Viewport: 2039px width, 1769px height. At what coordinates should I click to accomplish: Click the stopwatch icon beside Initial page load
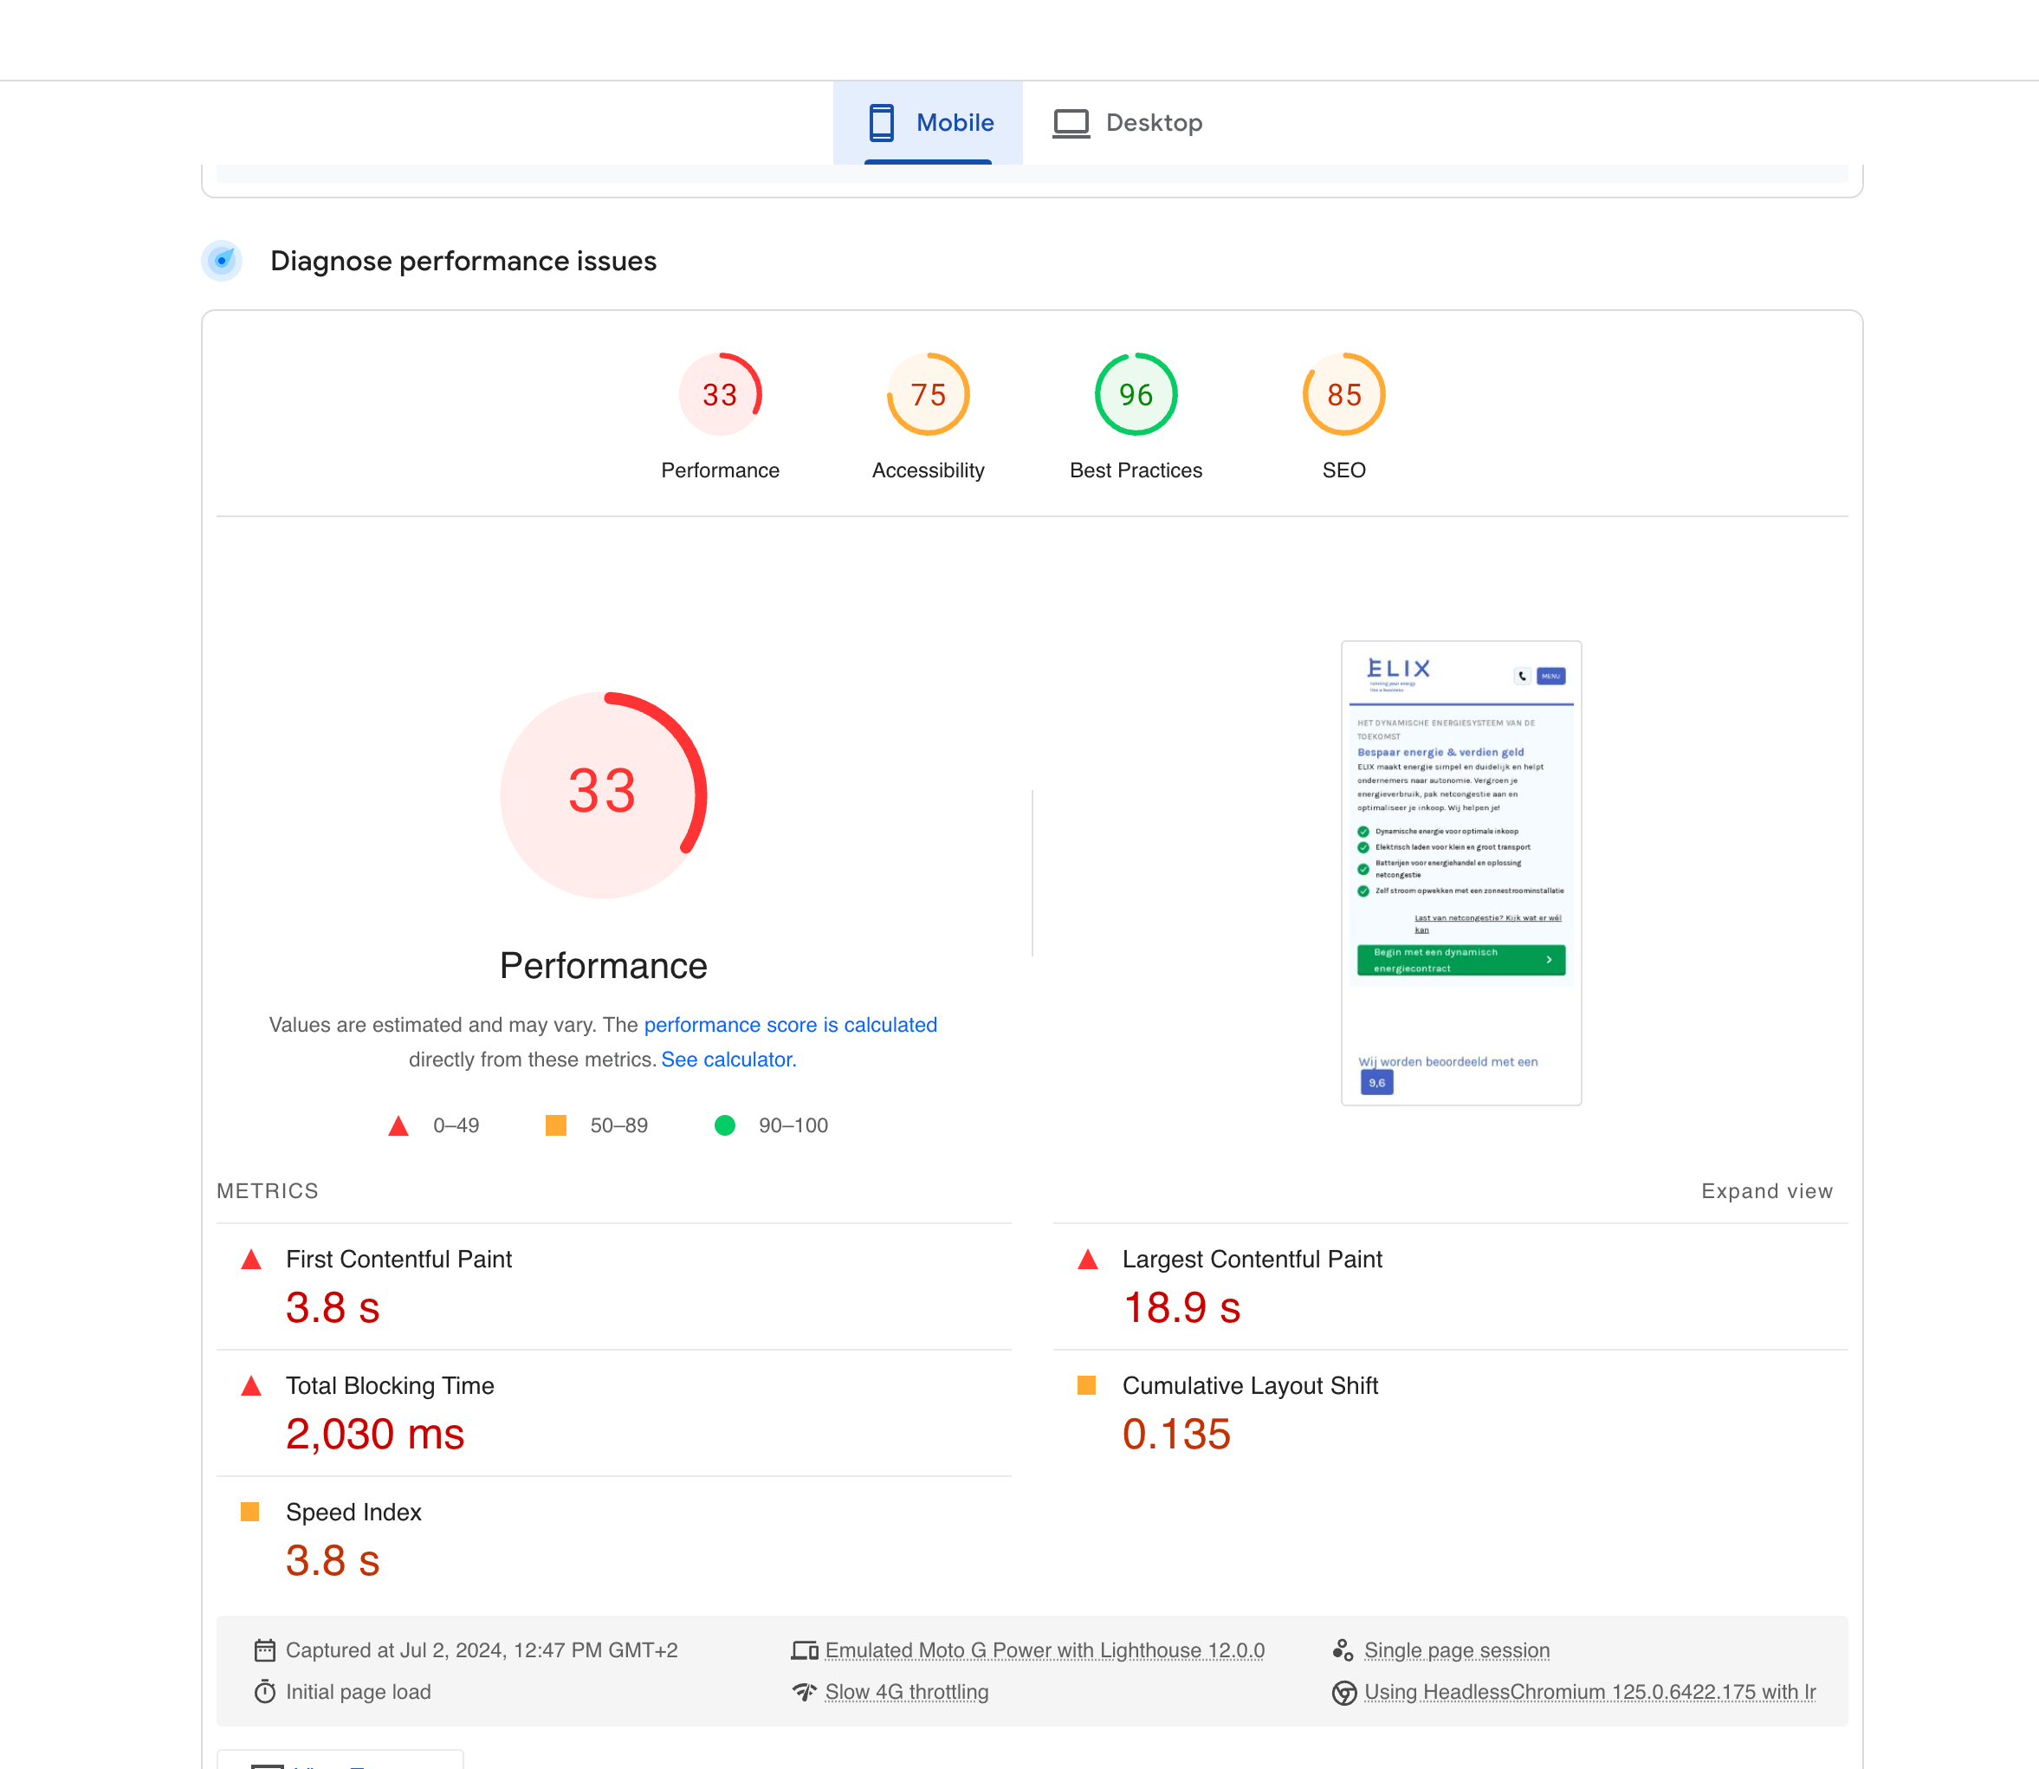pyautogui.click(x=264, y=1691)
